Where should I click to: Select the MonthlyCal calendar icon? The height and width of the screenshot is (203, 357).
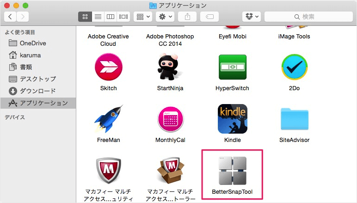tap(170, 119)
